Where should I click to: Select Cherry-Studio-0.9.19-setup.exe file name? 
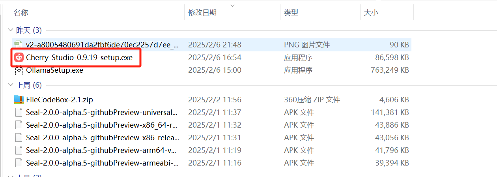(79, 58)
